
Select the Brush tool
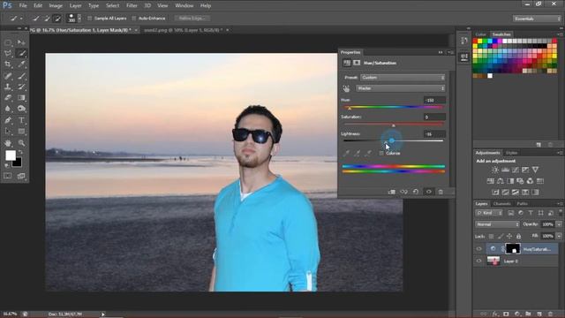click(x=21, y=76)
